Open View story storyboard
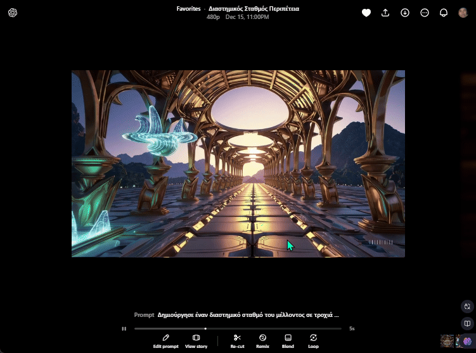The image size is (476, 353). 196,341
